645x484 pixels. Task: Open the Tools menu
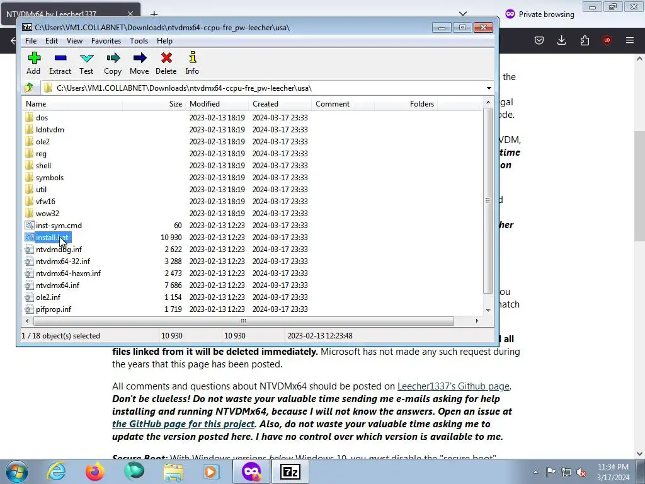tap(139, 41)
